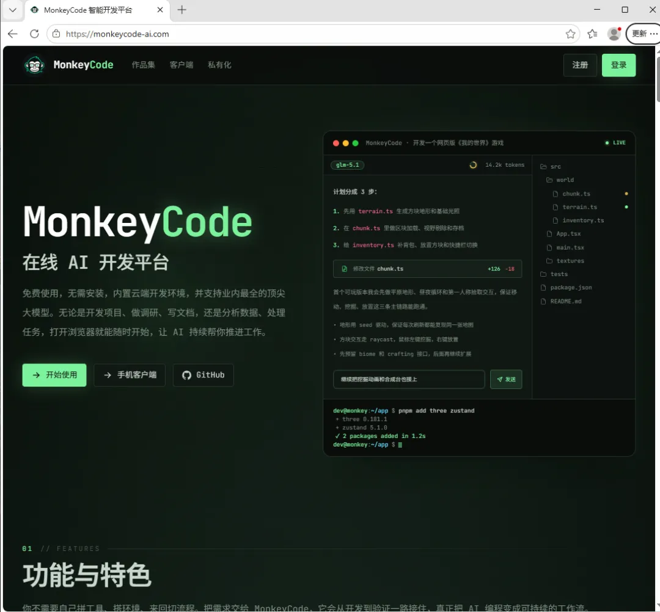Image resolution: width=660 pixels, height=612 pixels.
Task: Click the -18 deletions count
Action: [x=510, y=269]
